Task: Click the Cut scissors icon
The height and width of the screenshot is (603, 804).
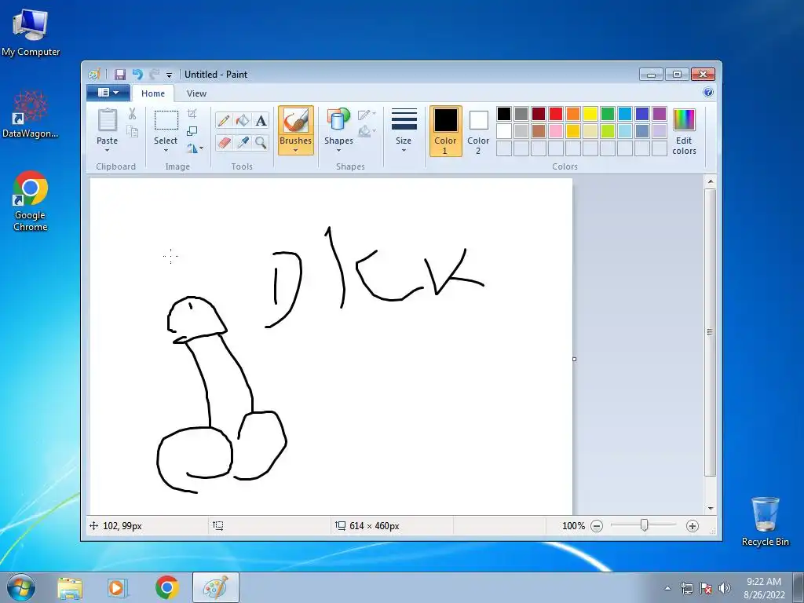Action: [132, 114]
